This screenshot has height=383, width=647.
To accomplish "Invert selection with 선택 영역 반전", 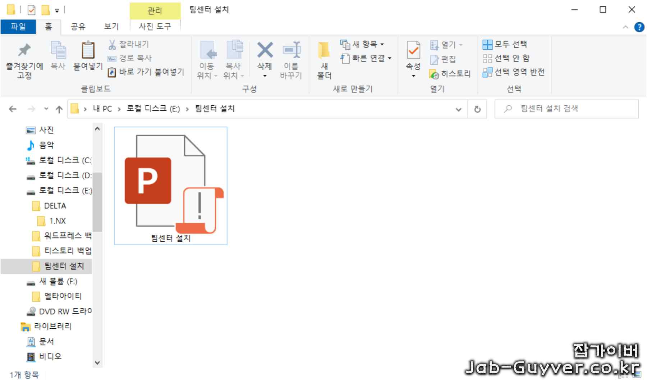I will coord(514,72).
